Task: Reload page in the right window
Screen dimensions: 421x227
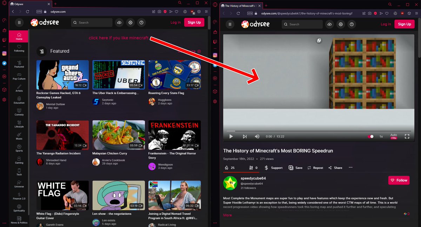Action: click(x=238, y=13)
